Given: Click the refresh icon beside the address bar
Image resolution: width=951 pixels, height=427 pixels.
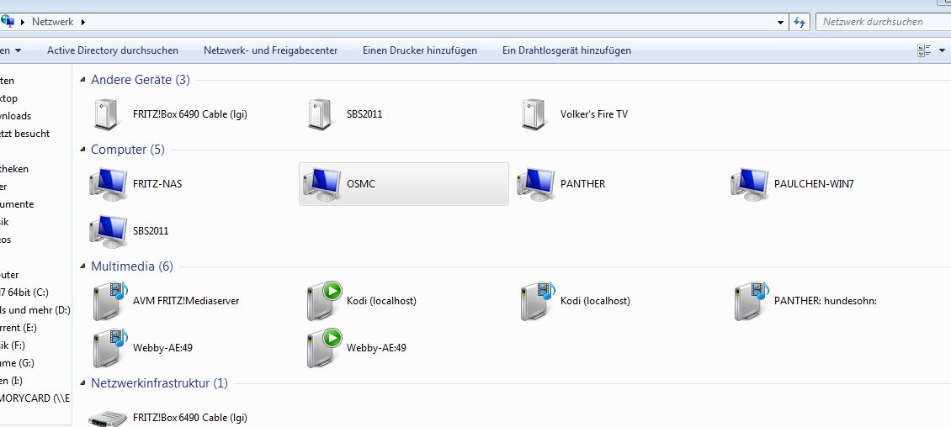Looking at the screenshot, I should [x=800, y=23].
